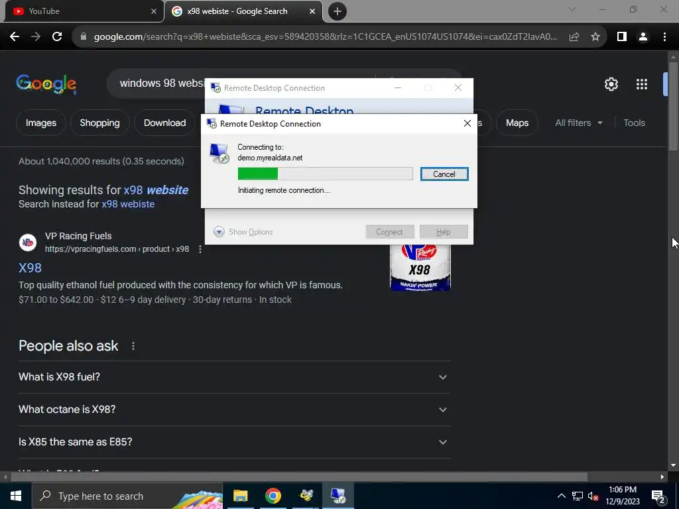
Task: Expand What is X98 fuel? question
Action: click(234, 377)
